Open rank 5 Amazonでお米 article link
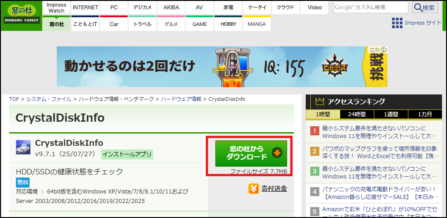This screenshot has height=218, width=447. click(x=379, y=212)
